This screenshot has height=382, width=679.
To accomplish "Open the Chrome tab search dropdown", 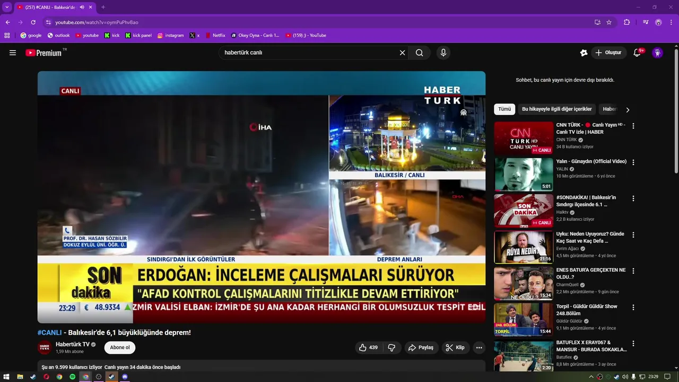I will tap(7, 7).
